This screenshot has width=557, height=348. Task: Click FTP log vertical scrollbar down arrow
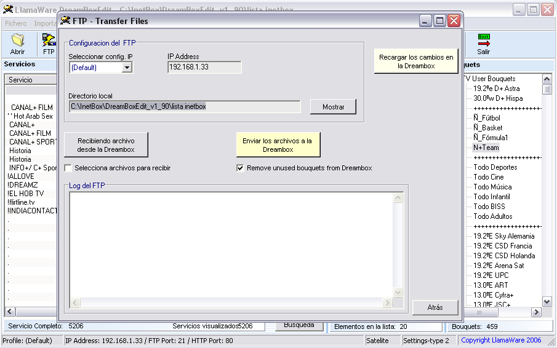[398, 292]
